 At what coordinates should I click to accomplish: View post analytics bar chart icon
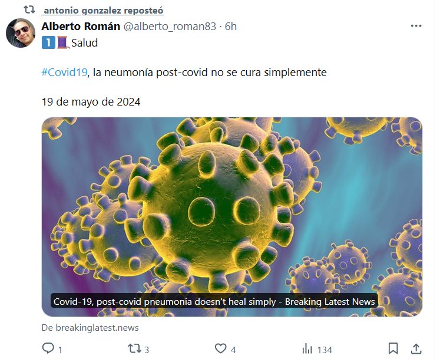[307, 349]
